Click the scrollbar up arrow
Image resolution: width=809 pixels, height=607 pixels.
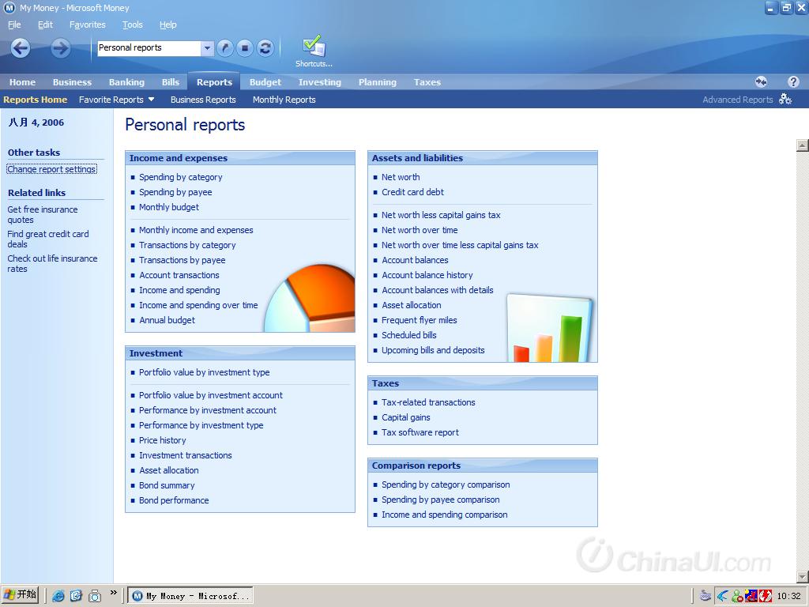tap(803, 145)
